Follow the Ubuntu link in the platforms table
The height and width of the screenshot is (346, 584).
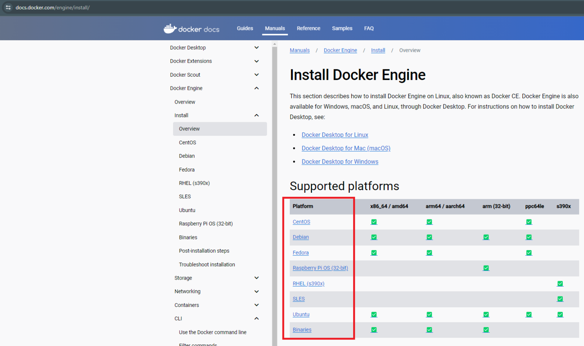301,314
